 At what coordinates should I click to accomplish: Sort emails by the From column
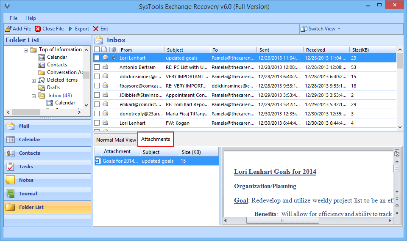pos(141,50)
